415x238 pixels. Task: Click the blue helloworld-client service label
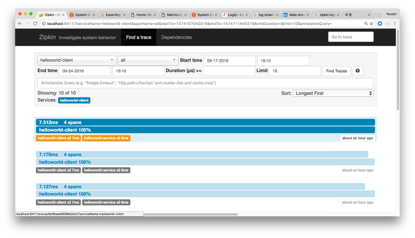click(74, 100)
